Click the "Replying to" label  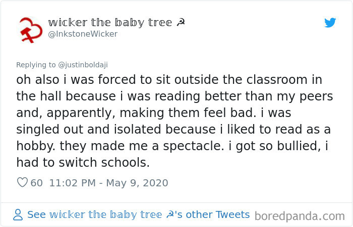pyautogui.click(x=35, y=64)
